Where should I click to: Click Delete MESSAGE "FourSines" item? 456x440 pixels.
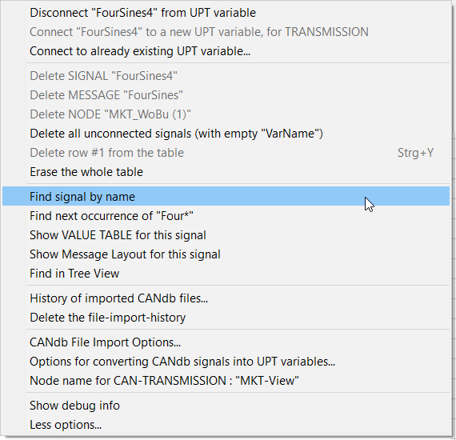tap(226, 95)
